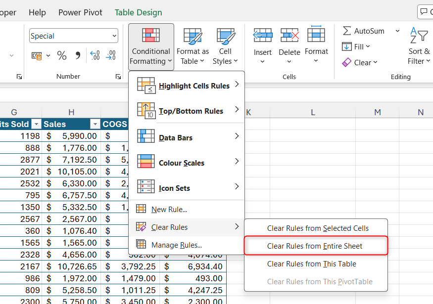
Task: Choose Clear Rules from Selected Cells
Action: point(316,228)
